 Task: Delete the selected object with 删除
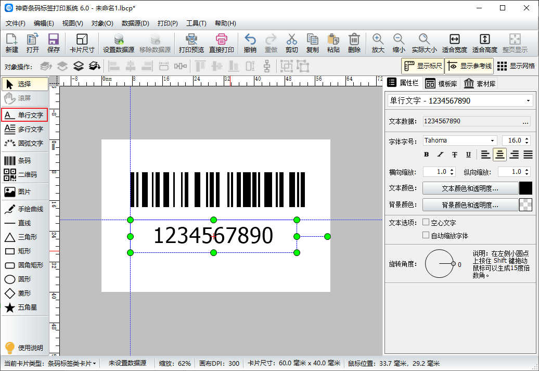(354, 43)
